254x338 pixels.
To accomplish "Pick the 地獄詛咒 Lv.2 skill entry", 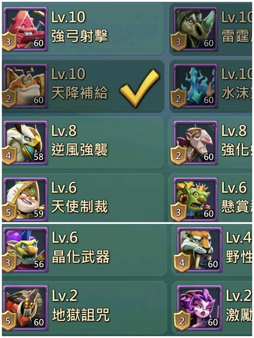I will pyautogui.click(x=84, y=308).
